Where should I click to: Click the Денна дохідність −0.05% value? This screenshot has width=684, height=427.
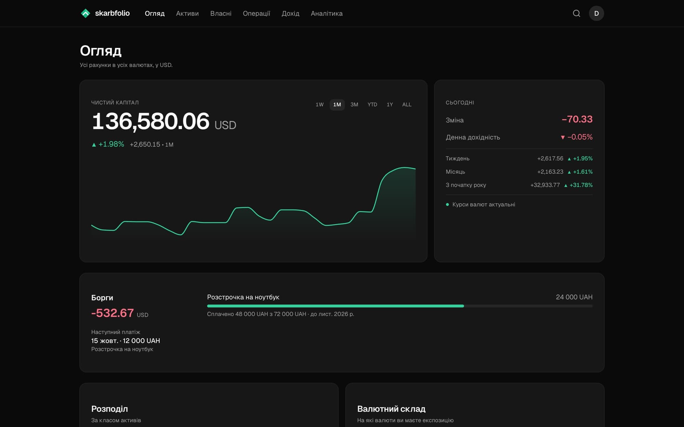577,137
